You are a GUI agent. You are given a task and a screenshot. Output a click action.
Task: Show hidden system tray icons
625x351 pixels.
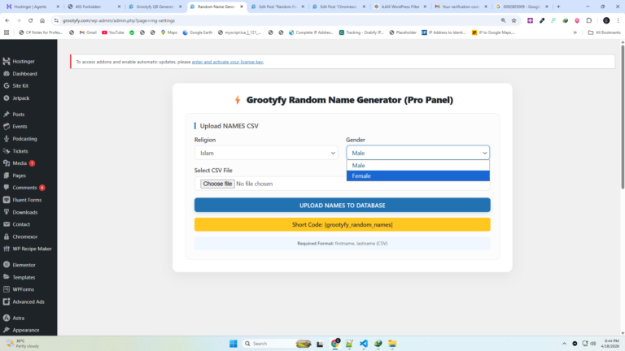coord(564,344)
